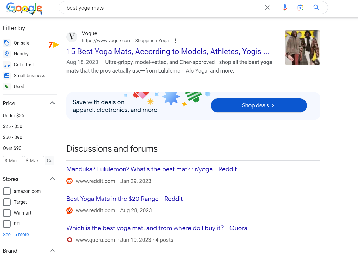The width and height of the screenshot is (358, 255).
Task: Click the Shop deals button
Action: click(x=259, y=105)
